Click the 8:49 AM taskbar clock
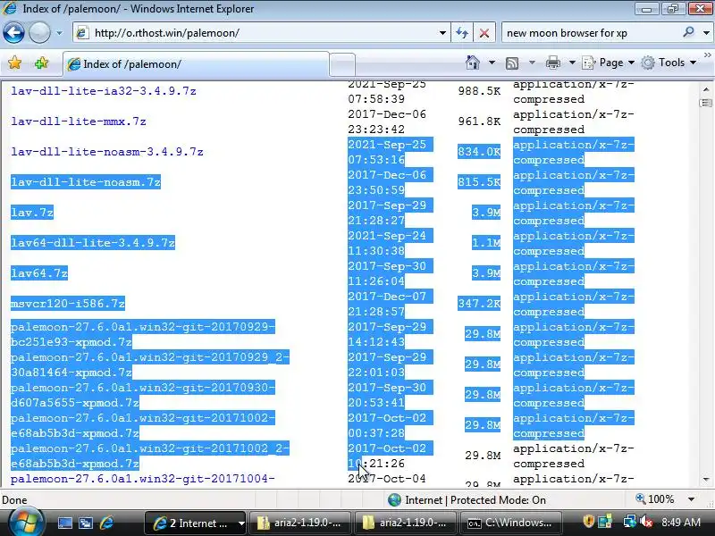Image resolution: width=715 pixels, height=536 pixels. pos(681,523)
